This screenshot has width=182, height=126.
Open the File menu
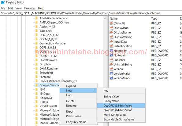point(3,8)
